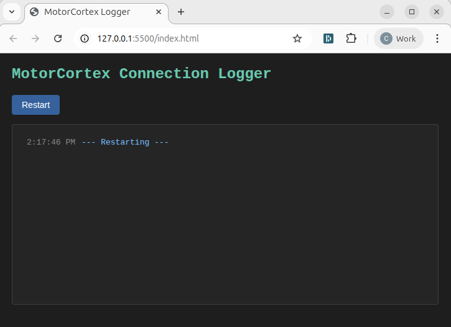Image resolution: width=451 pixels, height=327 pixels.
Task: View site information icon in address bar
Action: (85, 38)
